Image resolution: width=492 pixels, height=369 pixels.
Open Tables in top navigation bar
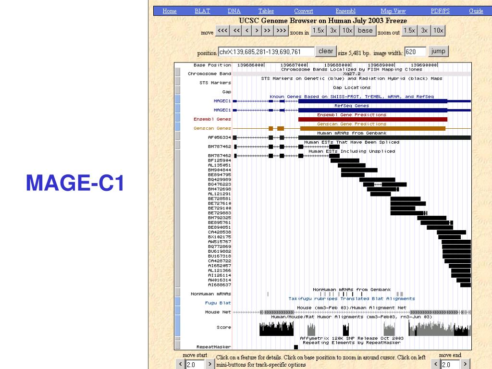(x=266, y=11)
